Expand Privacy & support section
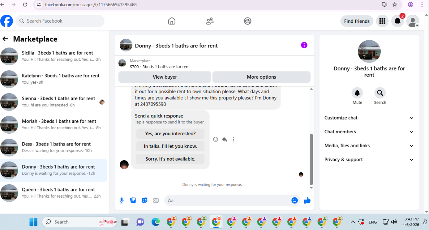The height and width of the screenshot is (230, 429). (x=369, y=160)
